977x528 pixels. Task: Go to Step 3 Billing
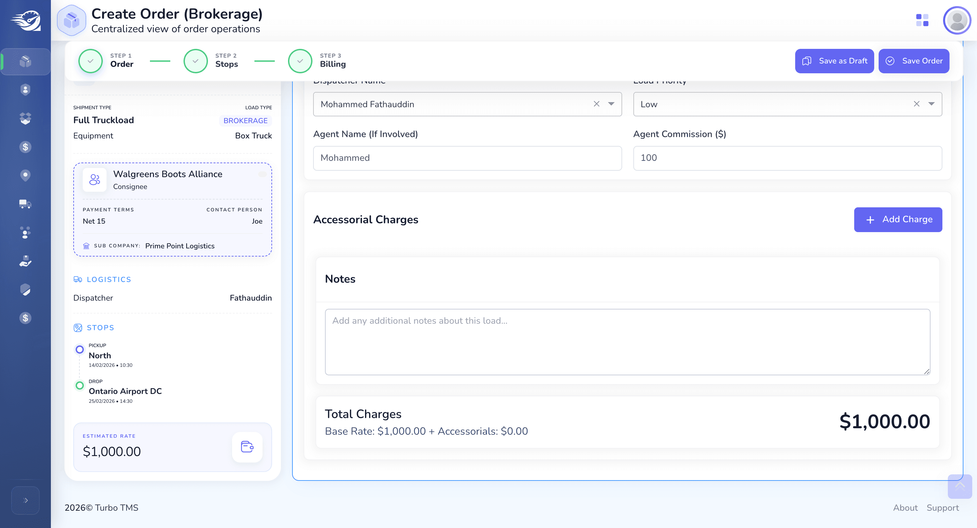[x=317, y=61]
